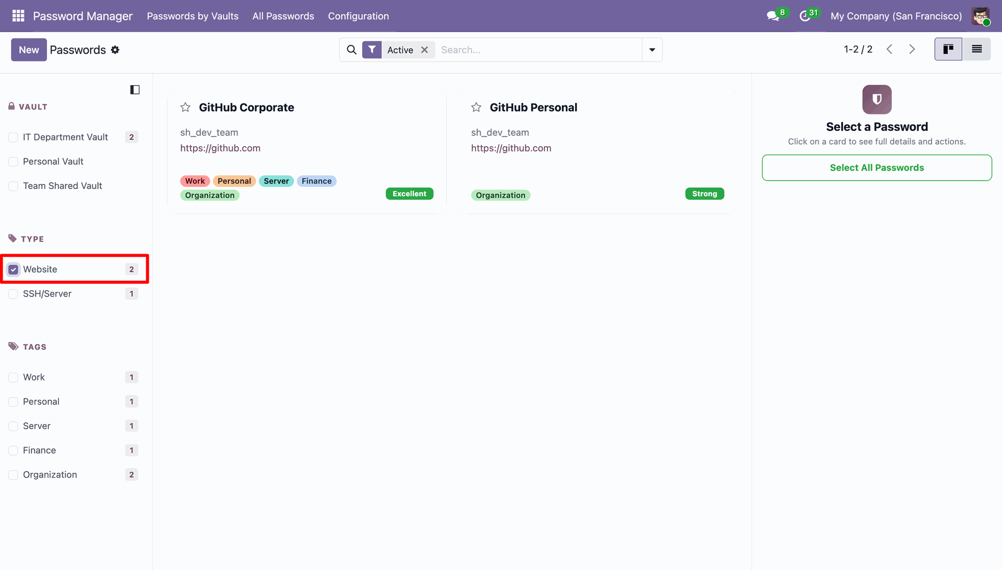Click the shield icon in the details panel
The width and height of the screenshot is (1002, 570).
[x=877, y=99]
